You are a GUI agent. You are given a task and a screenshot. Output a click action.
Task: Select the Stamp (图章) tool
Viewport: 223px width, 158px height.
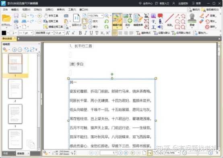pos(192,19)
